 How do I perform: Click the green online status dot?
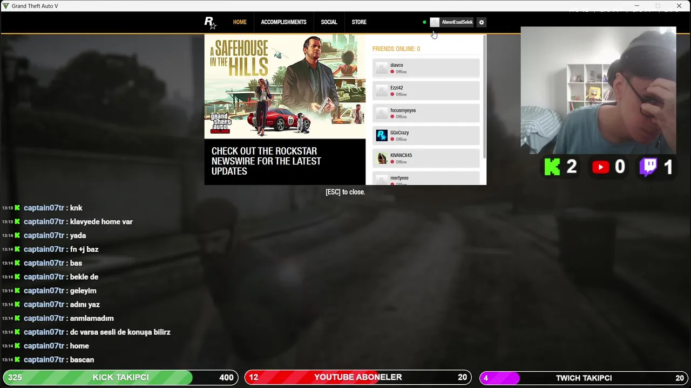tap(424, 22)
